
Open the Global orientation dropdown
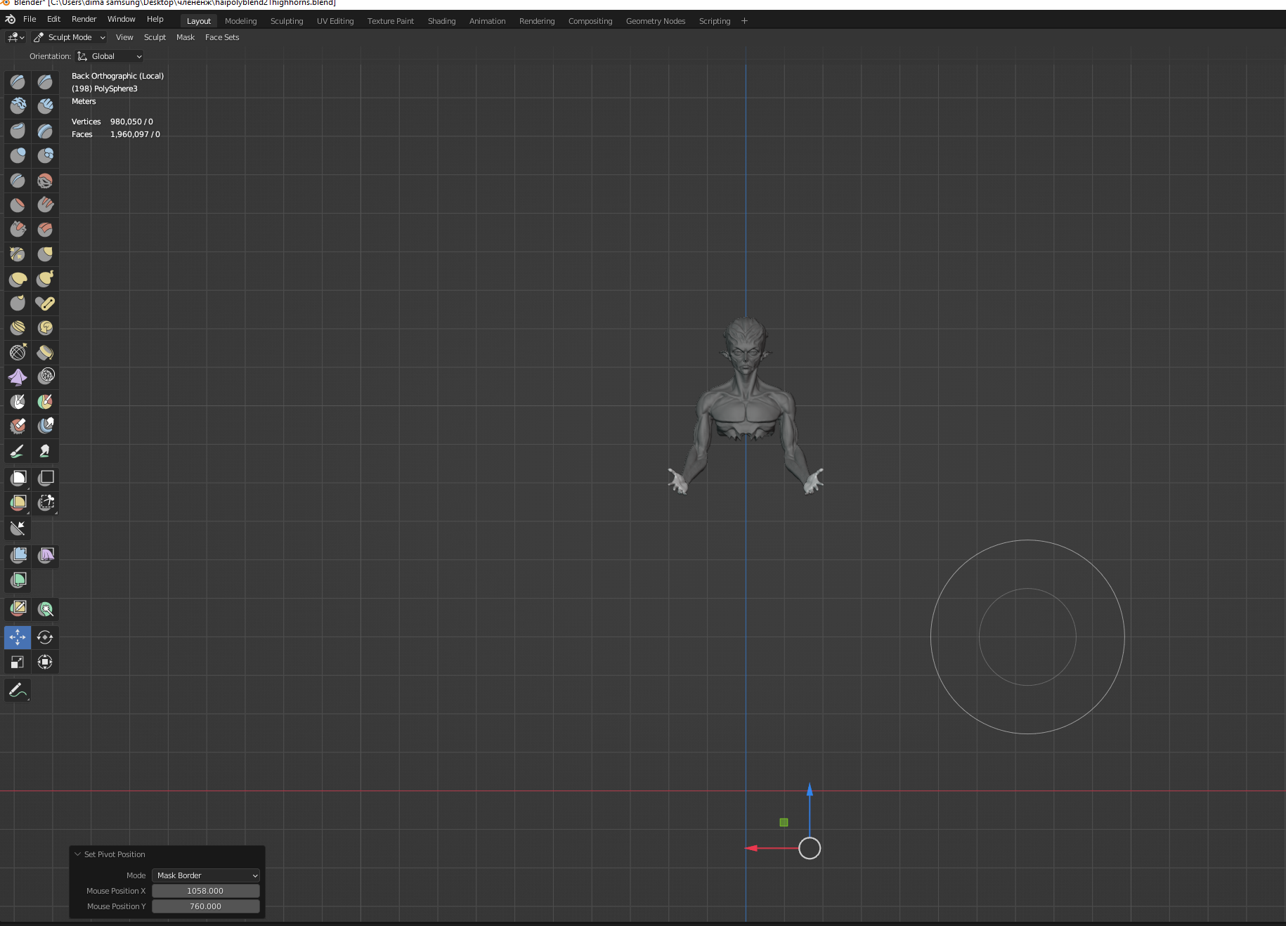[110, 56]
